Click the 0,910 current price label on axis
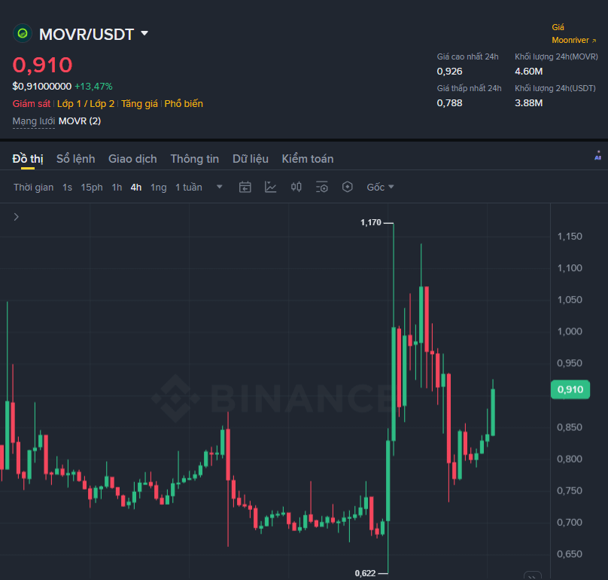Image resolution: width=608 pixels, height=580 pixels. coord(570,389)
